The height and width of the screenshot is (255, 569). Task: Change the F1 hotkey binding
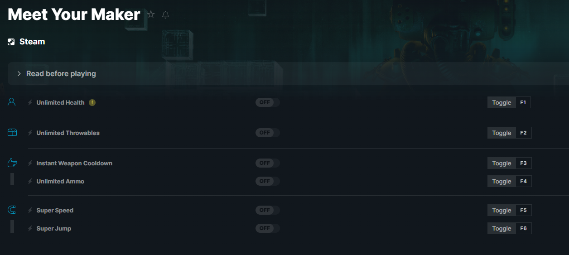523,102
